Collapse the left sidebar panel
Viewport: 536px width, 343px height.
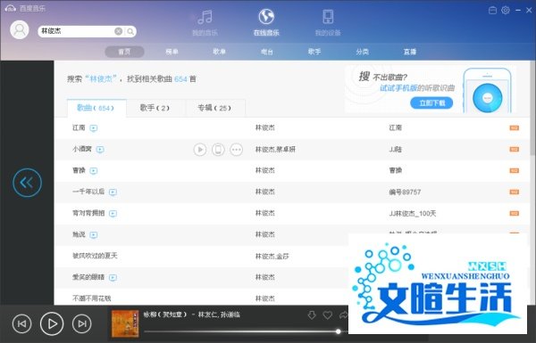pos(27,183)
